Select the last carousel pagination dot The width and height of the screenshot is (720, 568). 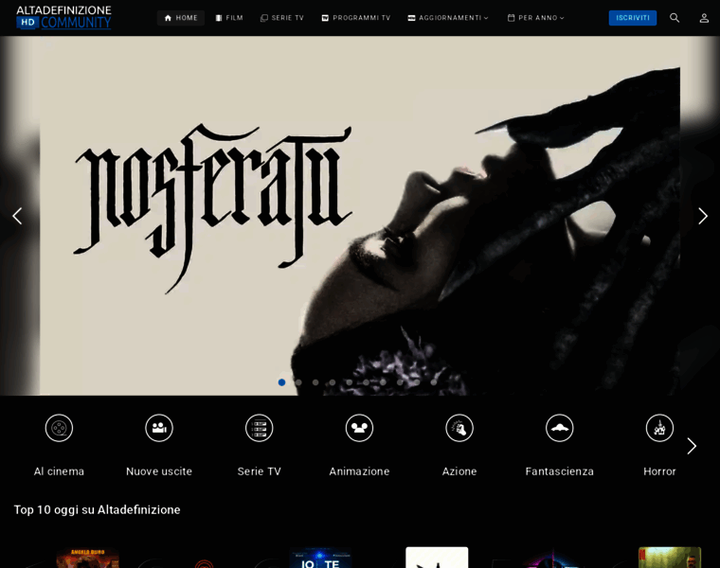434,382
